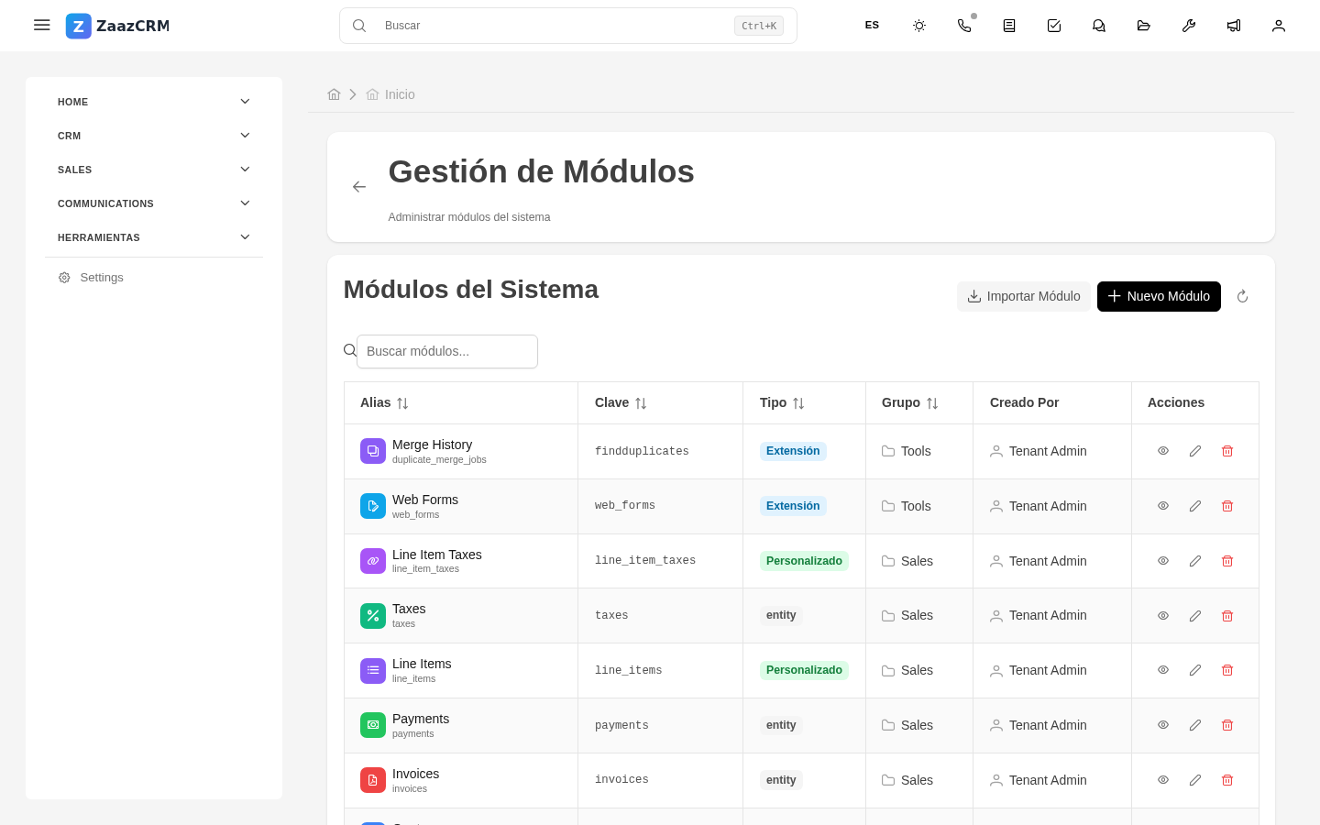Image resolution: width=1320 pixels, height=825 pixels.
Task: Open the hamburger menu
Action: click(42, 25)
